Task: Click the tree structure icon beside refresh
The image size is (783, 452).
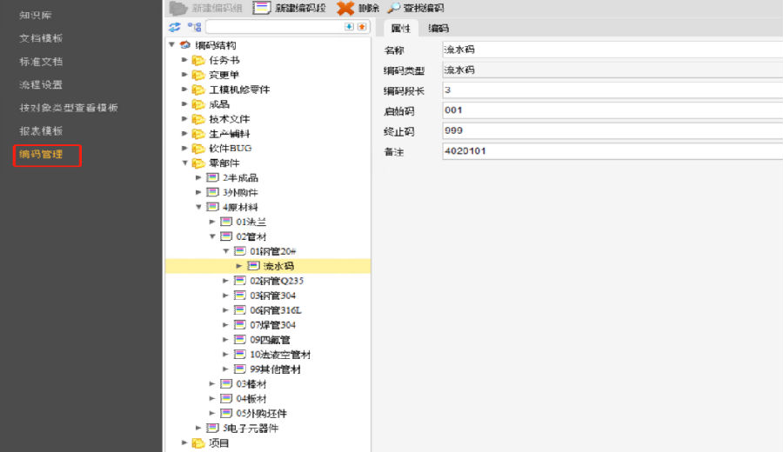Action: 194,27
